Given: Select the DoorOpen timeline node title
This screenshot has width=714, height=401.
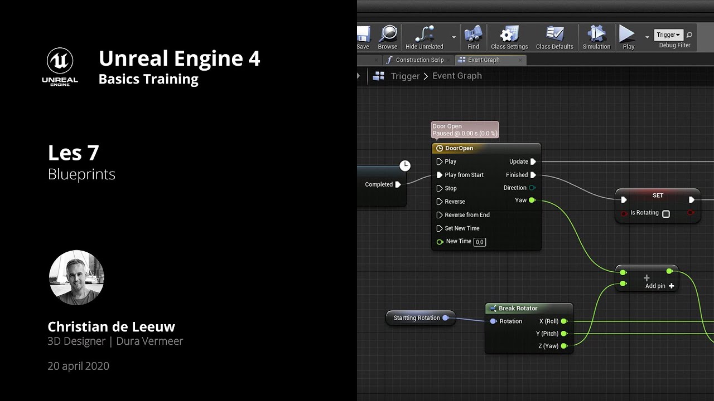Looking at the screenshot, I should pos(459,148).
